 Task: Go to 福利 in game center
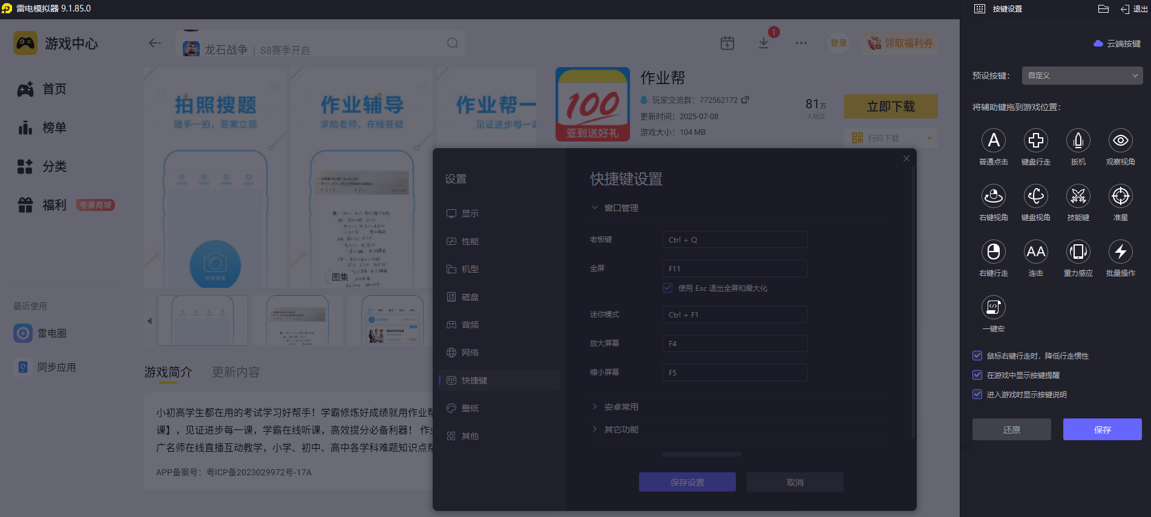42,206
